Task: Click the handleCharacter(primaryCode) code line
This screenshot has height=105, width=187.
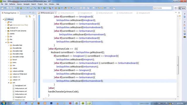Action: tap(63, 92)
